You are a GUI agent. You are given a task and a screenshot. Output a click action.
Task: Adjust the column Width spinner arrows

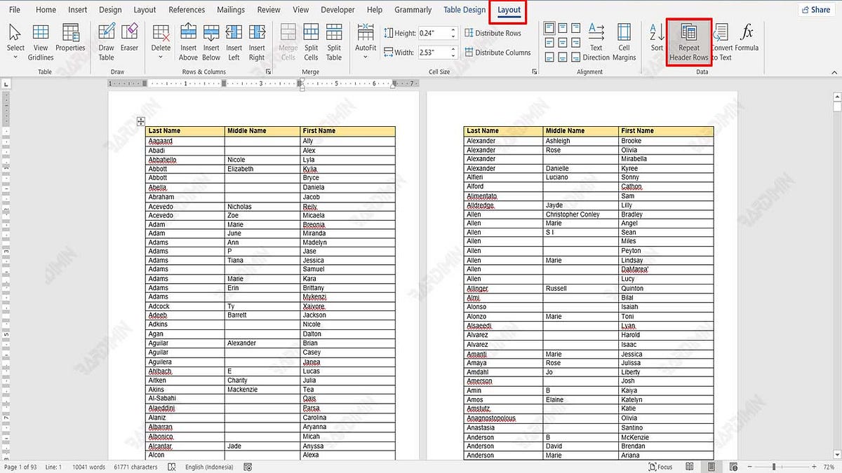pyautogui.click(x=453, y=53)
